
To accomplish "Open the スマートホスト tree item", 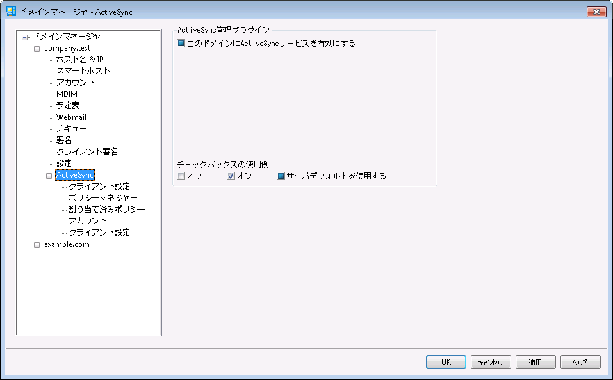I will (x=83, y=71).
